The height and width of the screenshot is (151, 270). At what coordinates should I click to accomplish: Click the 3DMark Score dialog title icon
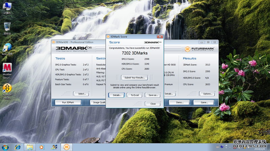click(x=108, y=37)
